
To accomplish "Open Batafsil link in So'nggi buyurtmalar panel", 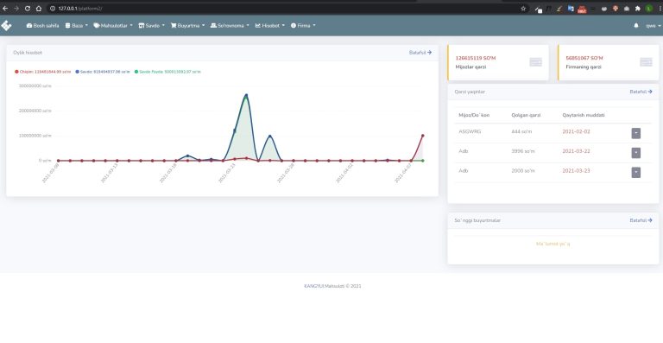I will 641,220.
